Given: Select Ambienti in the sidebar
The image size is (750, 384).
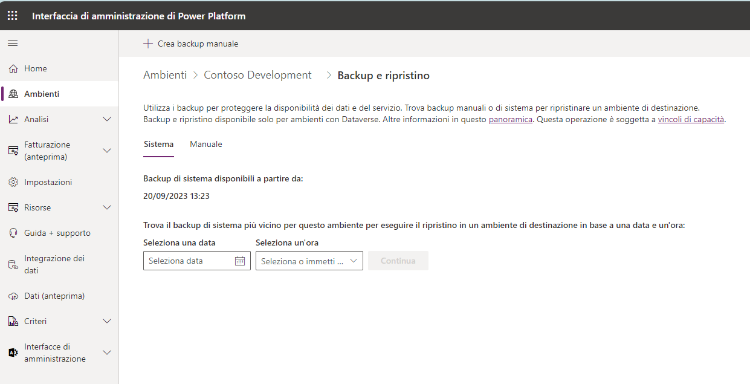Looking at the screenshot, I should 59,94.
